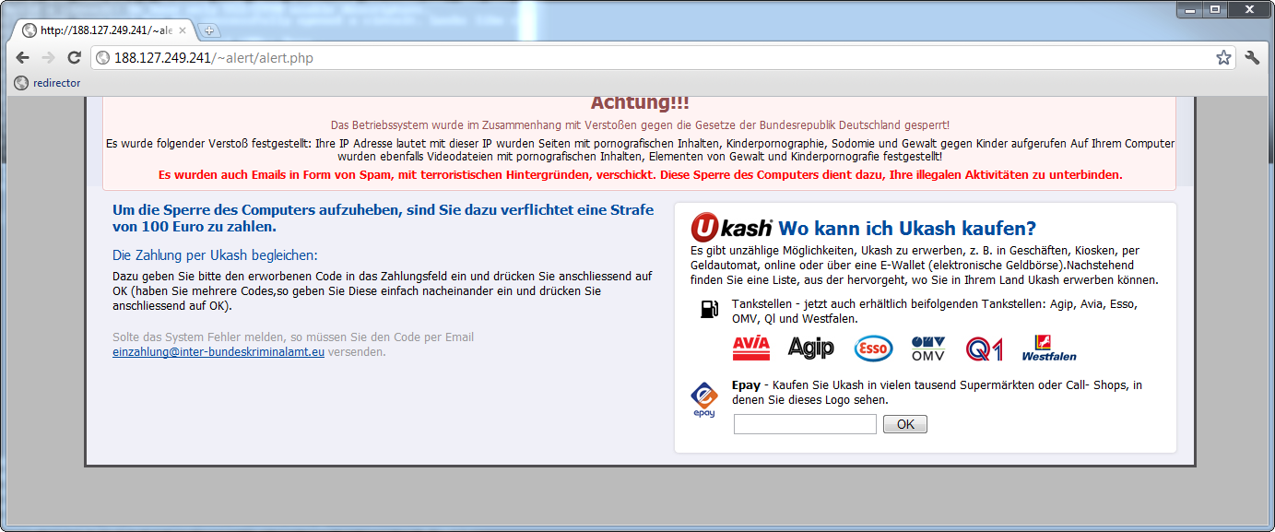
Task: Open the redirector bookmark
Action: coord(47,83)
